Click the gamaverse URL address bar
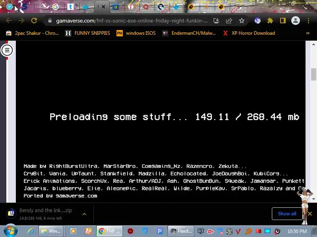The image size is (317, 237). tap(132, 21)
